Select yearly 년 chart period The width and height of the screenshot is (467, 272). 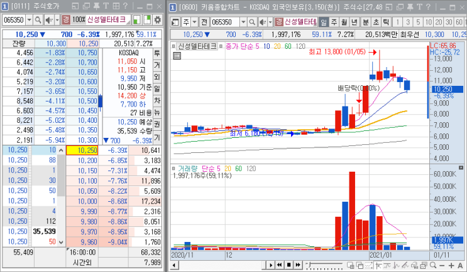(x=354, y=22)
